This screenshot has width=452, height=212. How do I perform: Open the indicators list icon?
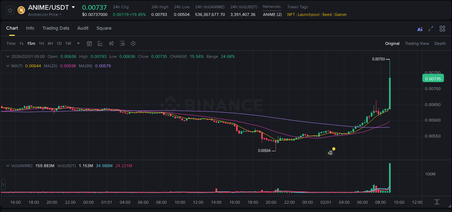tap(122, 43)
